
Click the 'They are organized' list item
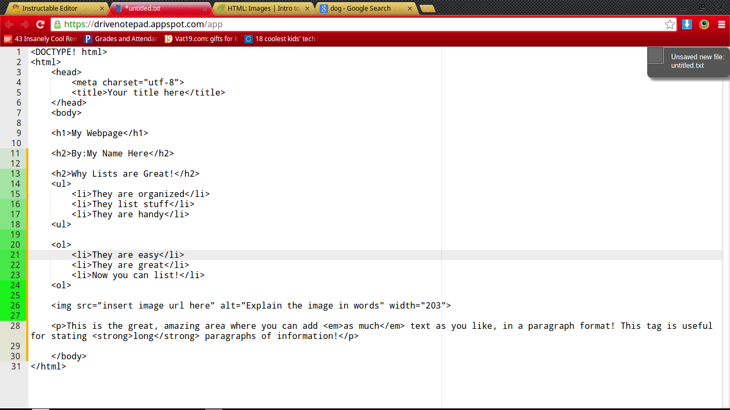tap(141, 194)
